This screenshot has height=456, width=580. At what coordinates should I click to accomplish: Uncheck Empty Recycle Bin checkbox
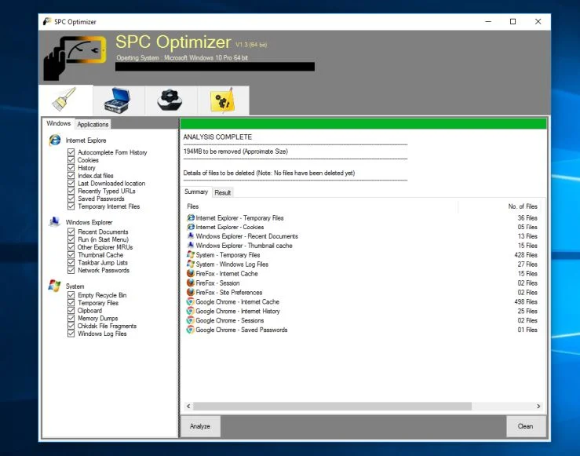71,295
